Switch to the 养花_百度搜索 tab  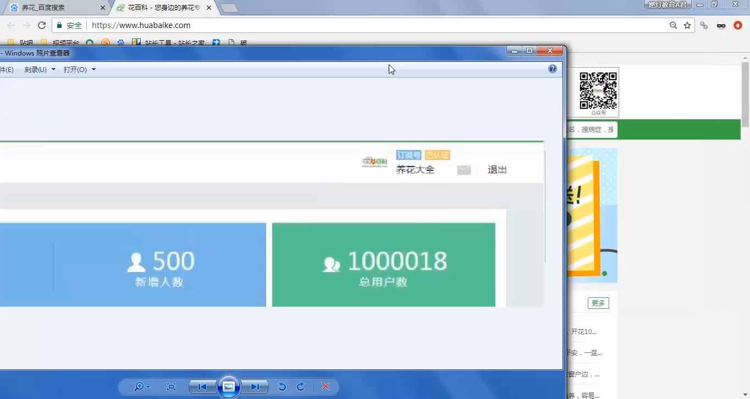click(57, 8)
